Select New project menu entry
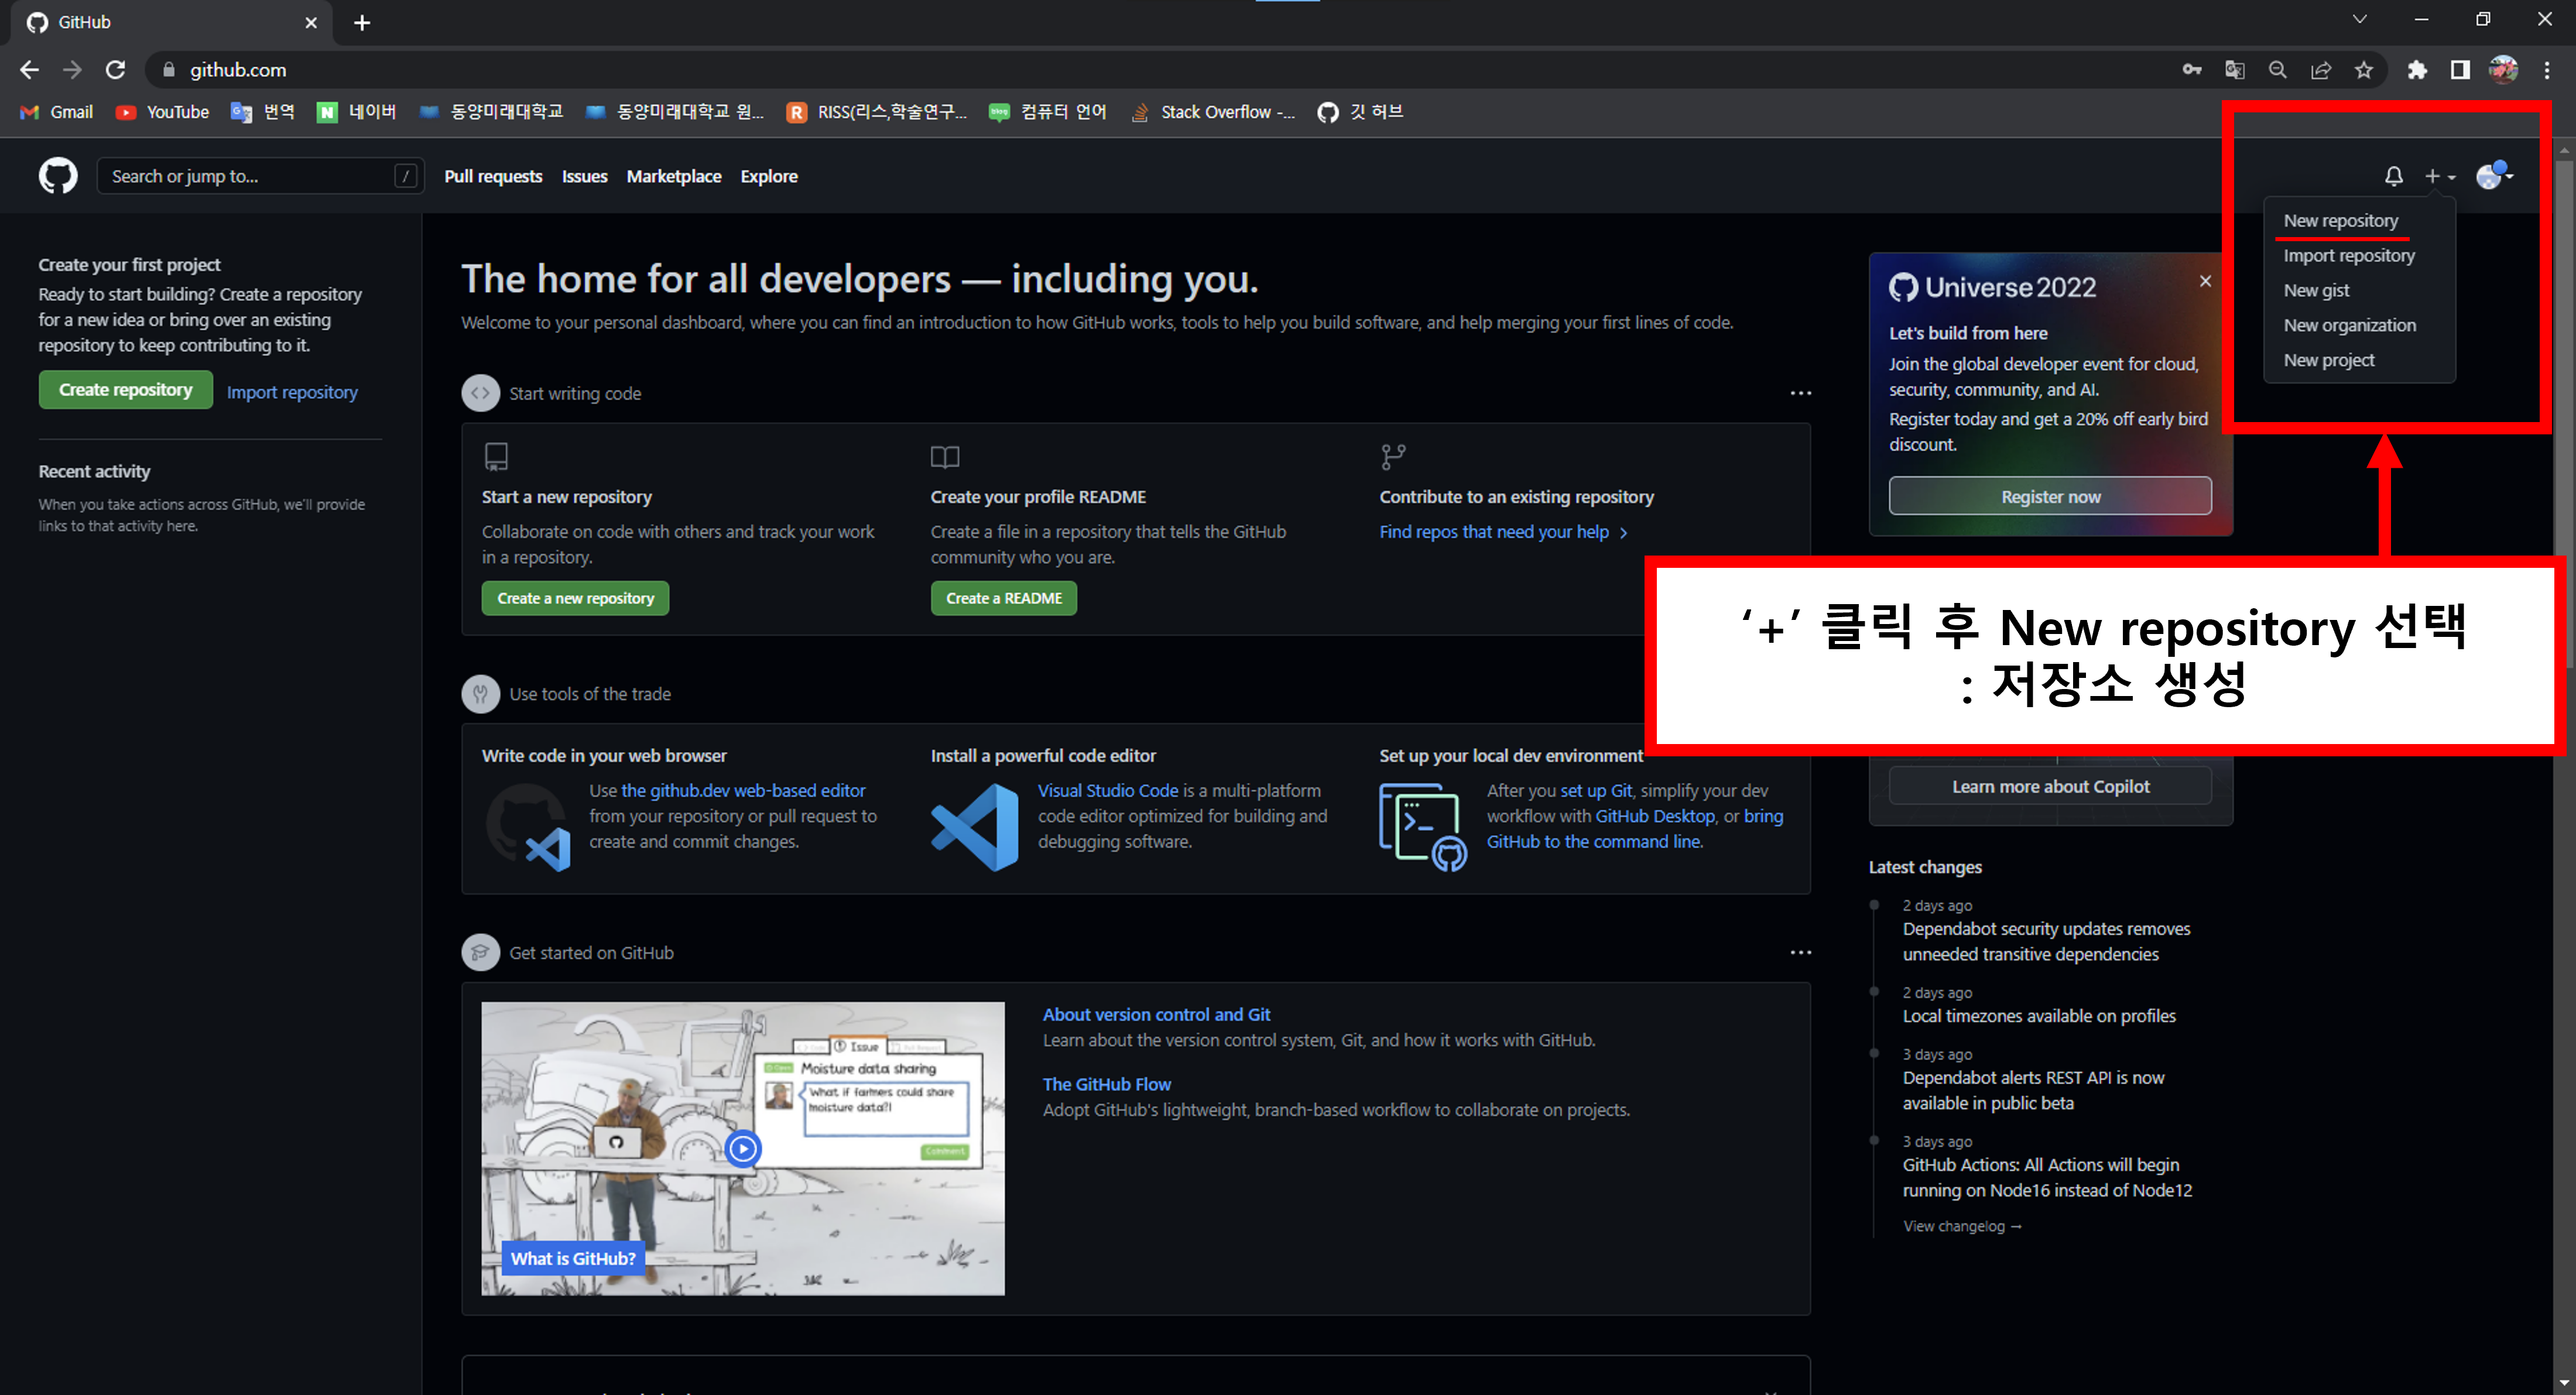Image resolution: width=2576 pixels, height=1395 pixels. (x=2328, y=360)
